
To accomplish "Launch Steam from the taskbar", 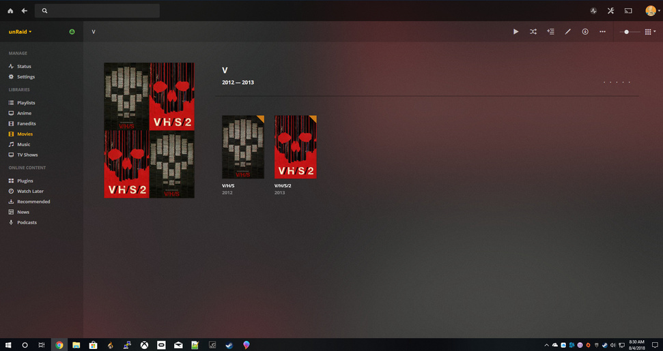I will pos(229,345).
